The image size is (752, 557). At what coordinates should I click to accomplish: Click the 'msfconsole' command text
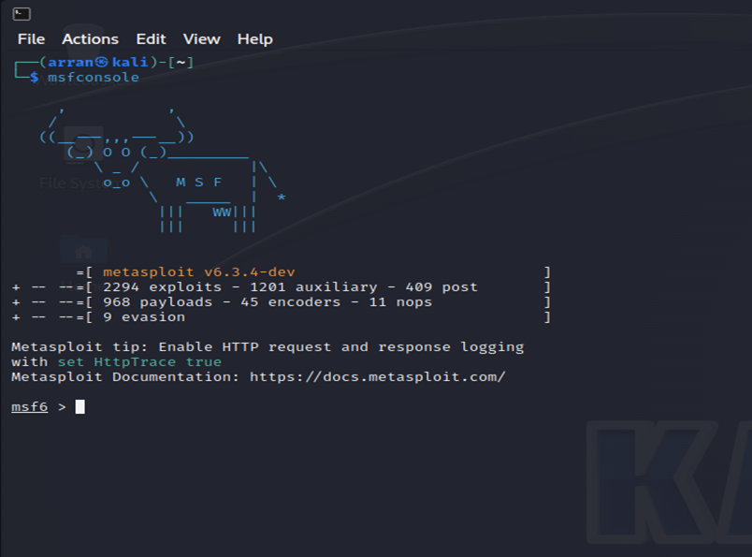point(93,78)
